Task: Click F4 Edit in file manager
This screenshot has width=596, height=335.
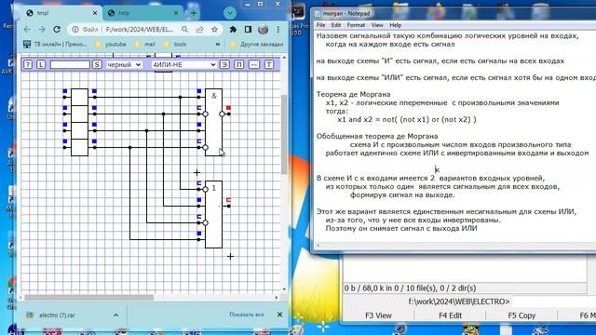Action: (450, 315)
